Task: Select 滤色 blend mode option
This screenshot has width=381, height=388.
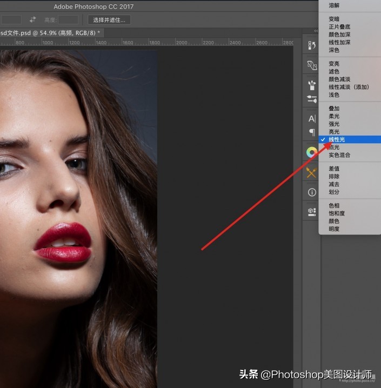Action: pos(334,71)
